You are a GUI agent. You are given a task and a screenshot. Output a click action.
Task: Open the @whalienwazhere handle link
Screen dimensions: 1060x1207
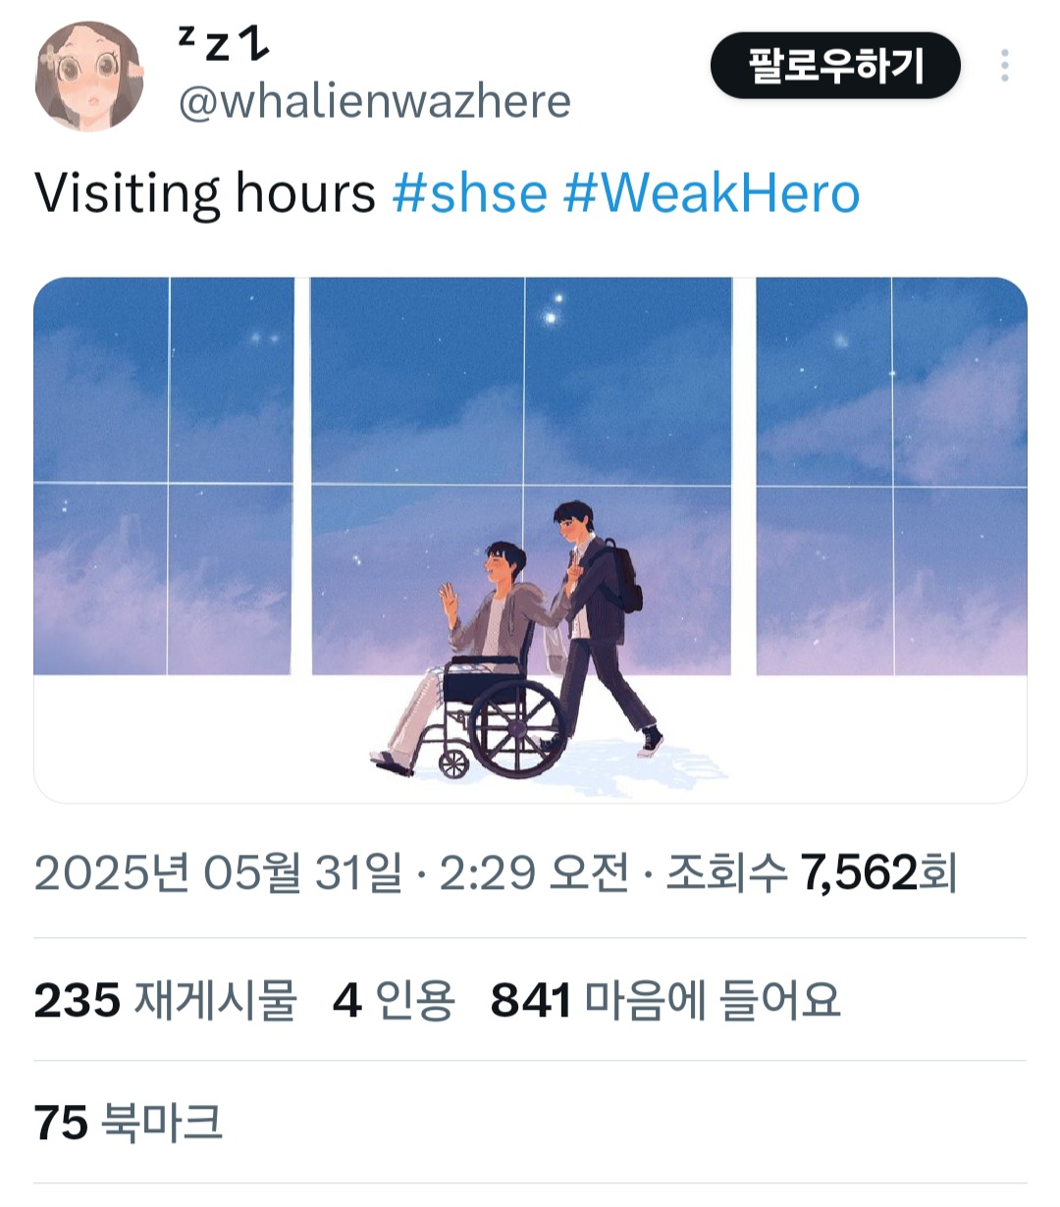[374, 101]
